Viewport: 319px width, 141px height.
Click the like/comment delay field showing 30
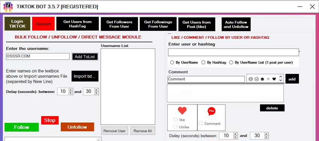(x=257, y=135)
